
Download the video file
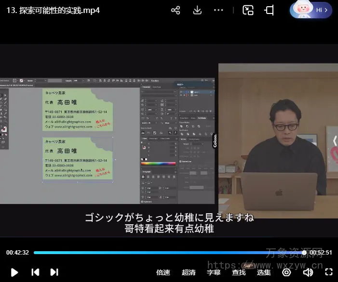coord(197,10)
